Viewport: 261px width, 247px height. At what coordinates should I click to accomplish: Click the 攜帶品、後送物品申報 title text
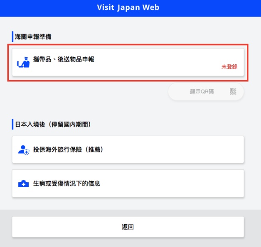click(x=64, y=59)
